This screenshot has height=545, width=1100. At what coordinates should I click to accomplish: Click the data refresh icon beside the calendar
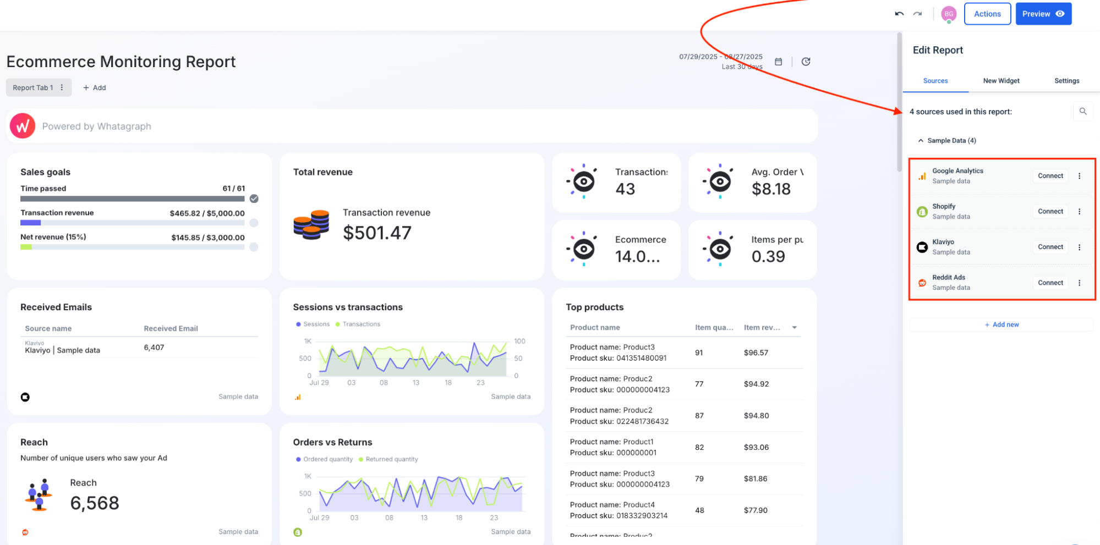click(806, 62)
